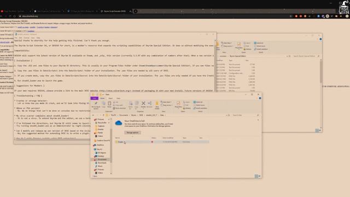
Task: Open Notepad Format menu
Action: pyautogui.click(x=27, y=38)
